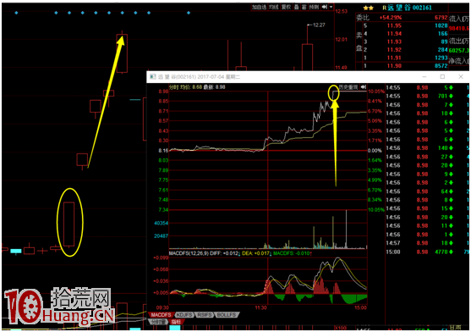The image size is (471, 332).
Task: Click the 分时 均价 header text
Action: pos(180,87)
